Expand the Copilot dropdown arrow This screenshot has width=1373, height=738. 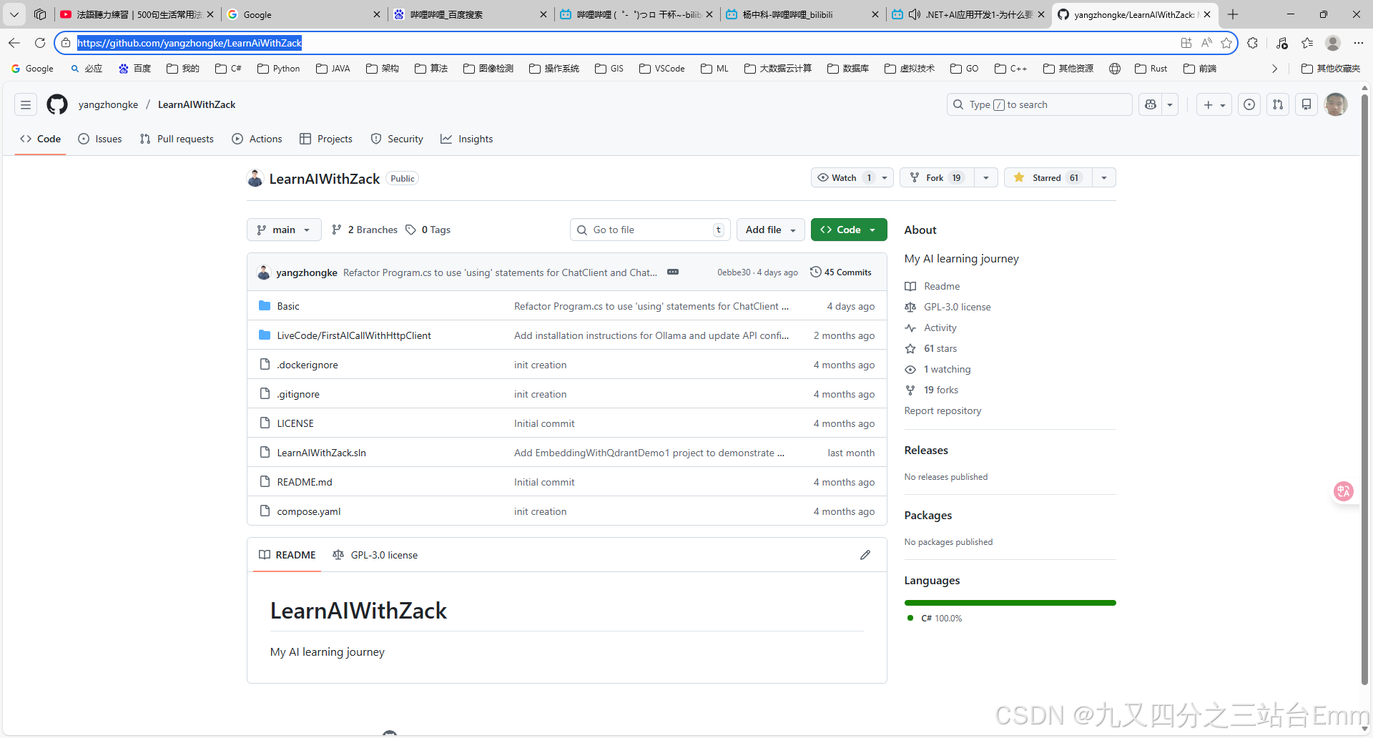(x=1170, y=104)
